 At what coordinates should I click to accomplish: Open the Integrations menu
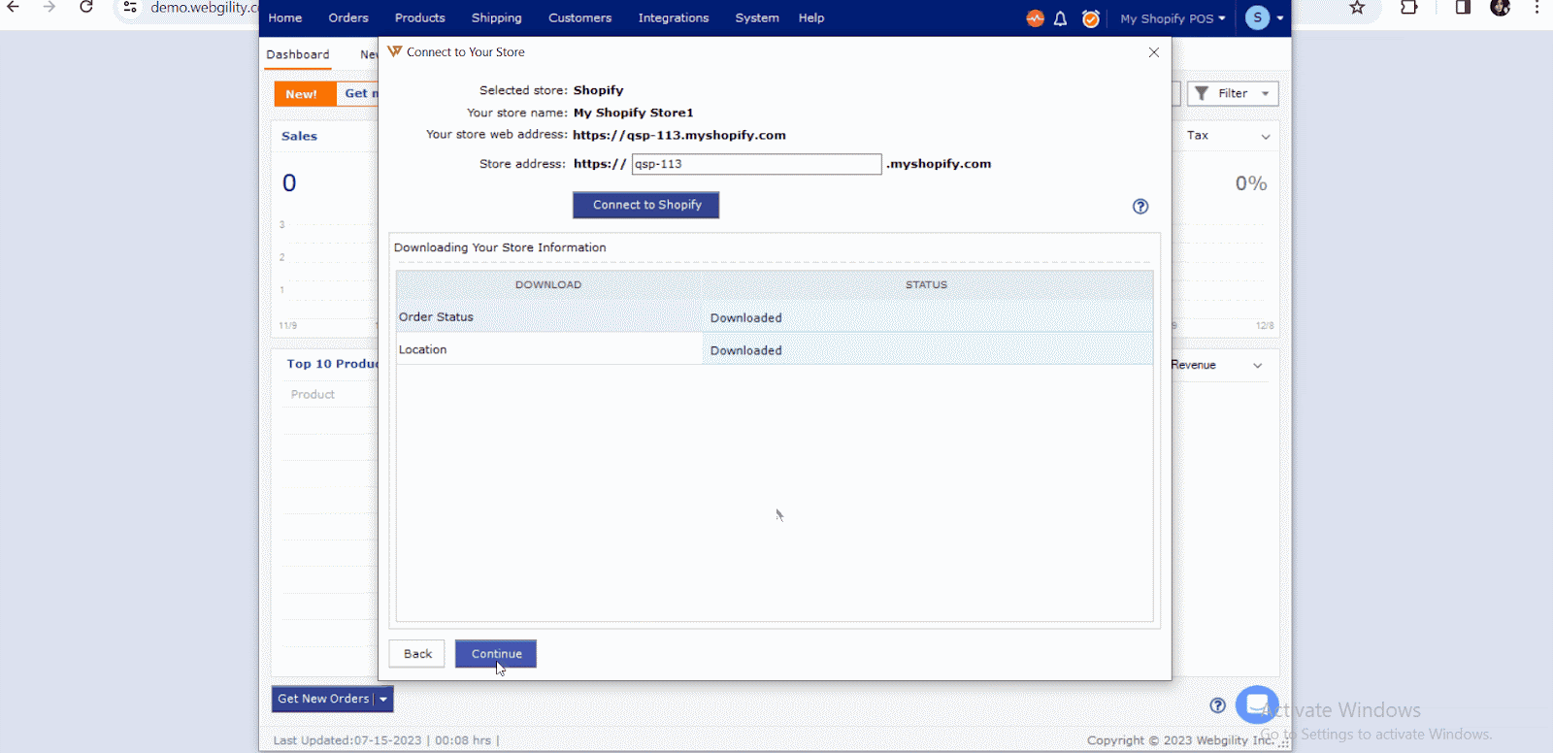coord(673,18)
